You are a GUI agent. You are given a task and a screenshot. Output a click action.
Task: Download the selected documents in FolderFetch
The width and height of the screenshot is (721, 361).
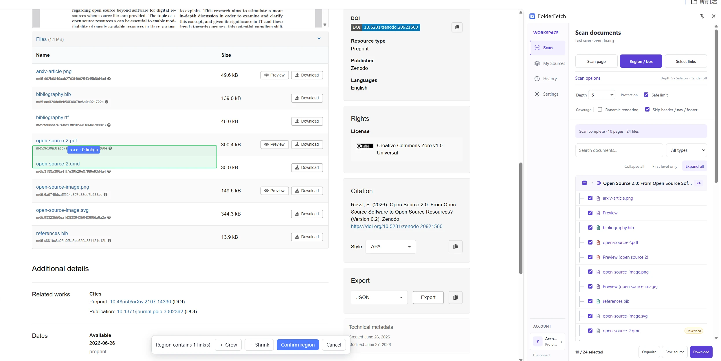(x=701, y=352)
